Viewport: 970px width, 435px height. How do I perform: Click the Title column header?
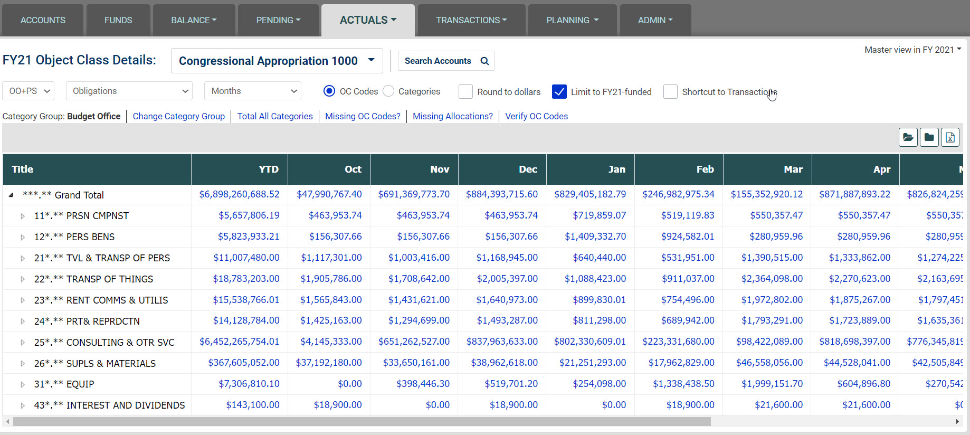pyautogui.click(x=97, y=169)
